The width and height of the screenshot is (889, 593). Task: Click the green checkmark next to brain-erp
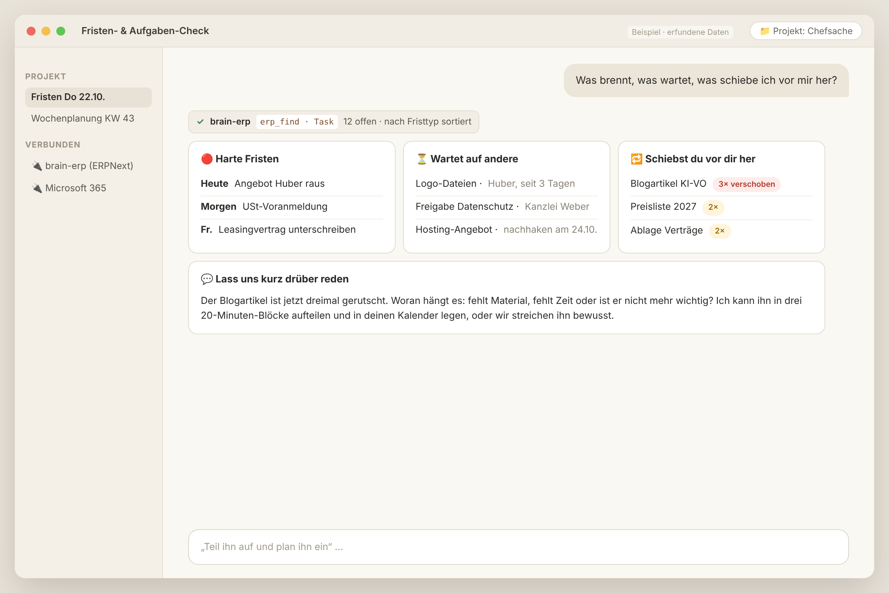(200, 122)
